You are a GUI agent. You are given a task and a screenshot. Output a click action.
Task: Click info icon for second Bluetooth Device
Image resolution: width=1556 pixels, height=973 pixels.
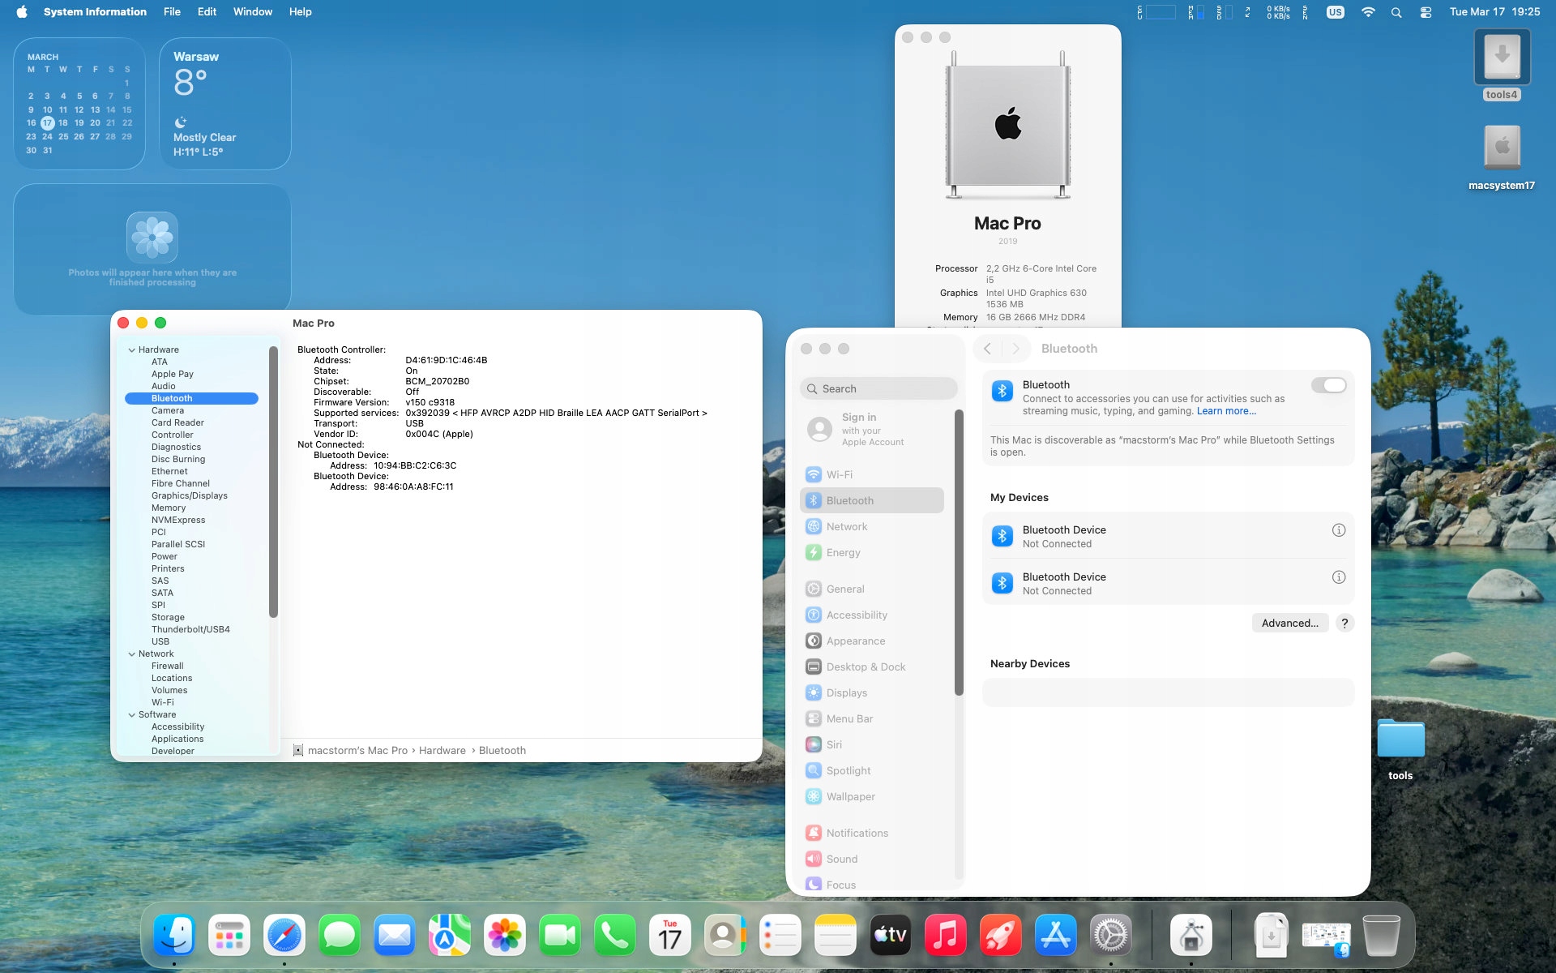point(1338,577)
